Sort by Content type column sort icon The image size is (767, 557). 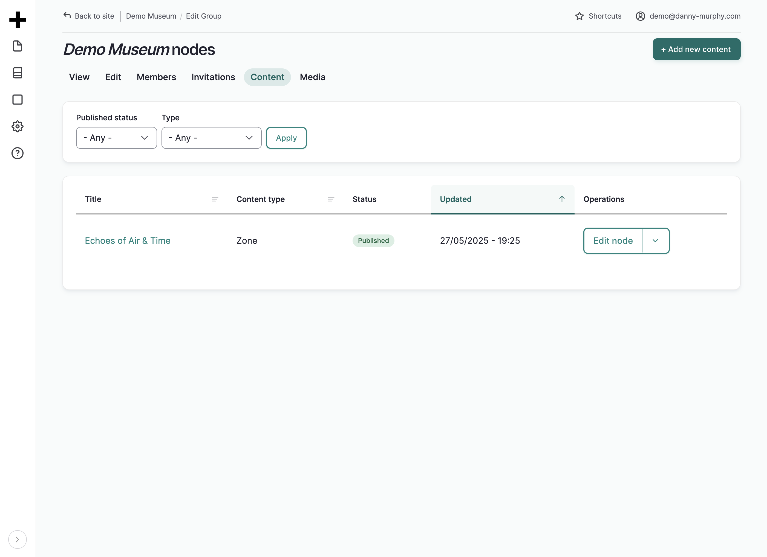tap(331, 199)
